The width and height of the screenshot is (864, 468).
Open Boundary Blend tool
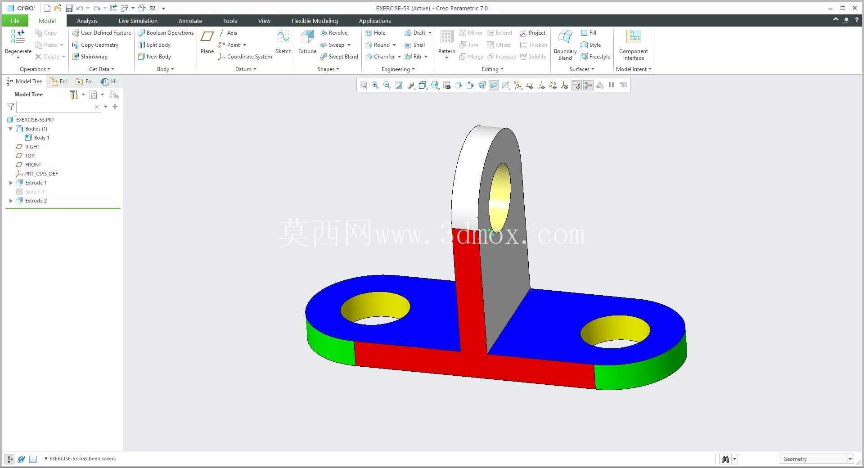click(565, 45)
